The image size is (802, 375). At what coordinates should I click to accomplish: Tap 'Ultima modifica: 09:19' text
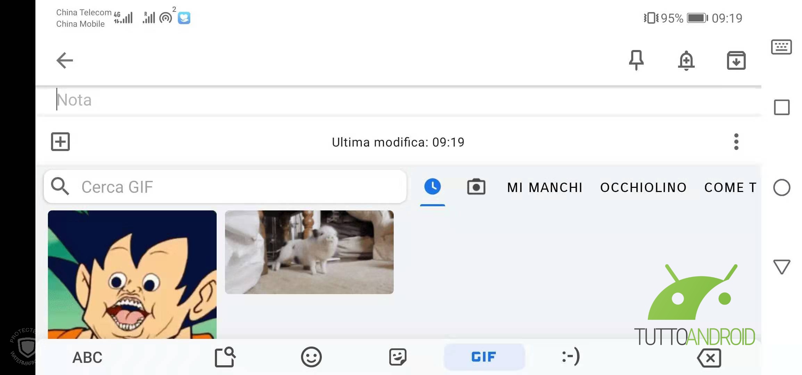(398, 142)
